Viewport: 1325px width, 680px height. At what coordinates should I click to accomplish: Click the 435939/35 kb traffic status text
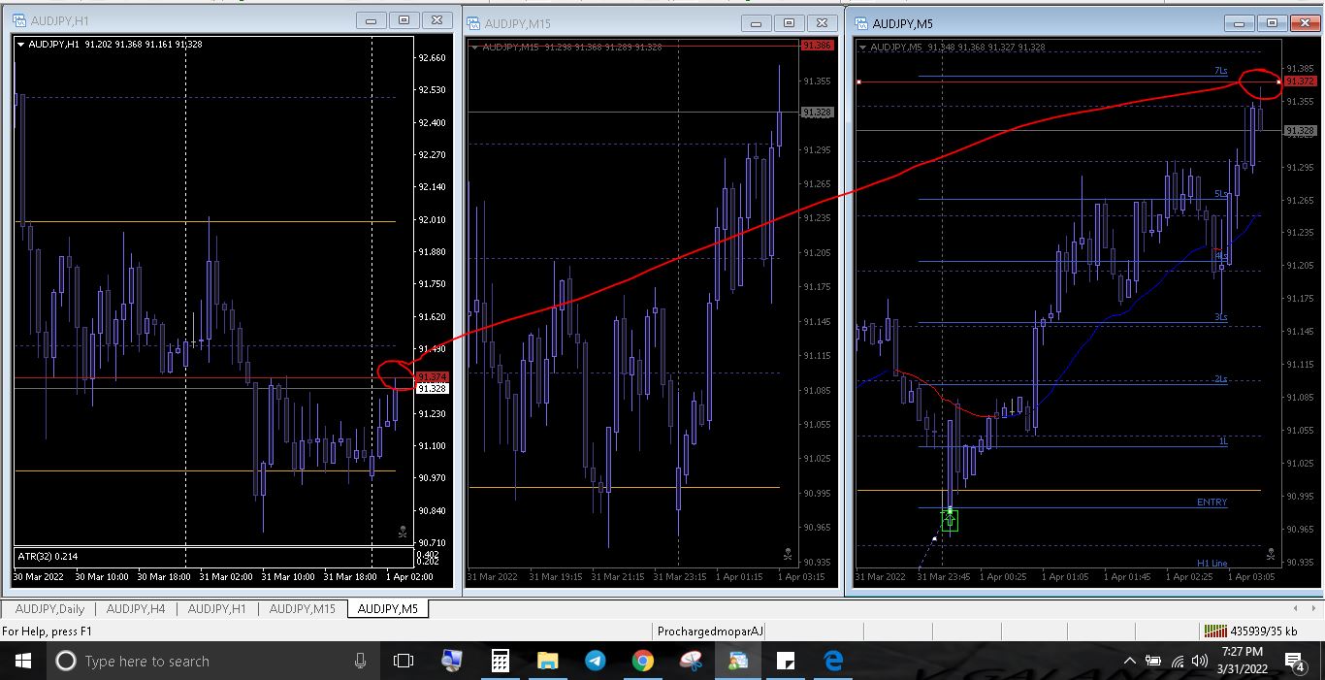coord(1264,631)
